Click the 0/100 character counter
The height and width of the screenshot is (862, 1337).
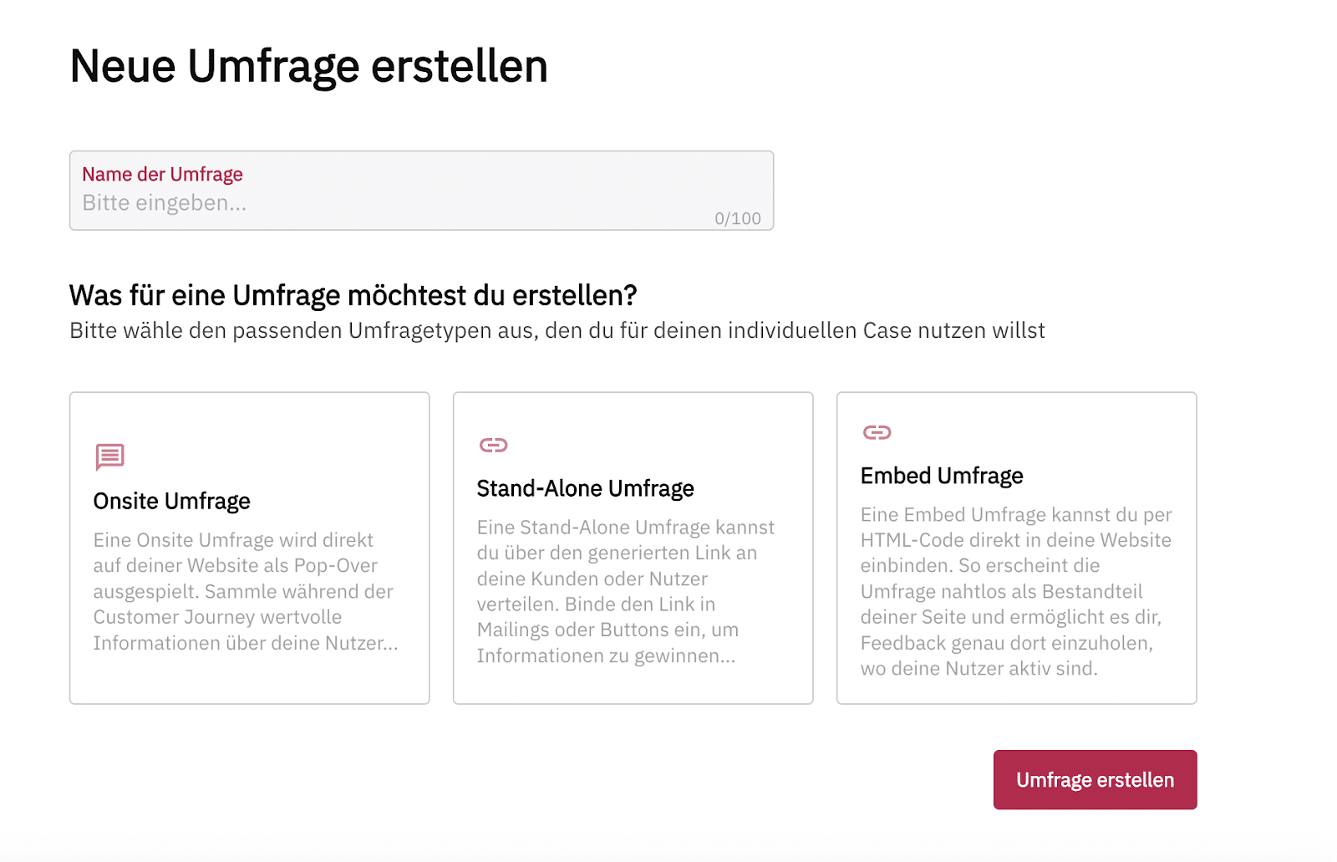pyautogui.click(x=737, y=218)
